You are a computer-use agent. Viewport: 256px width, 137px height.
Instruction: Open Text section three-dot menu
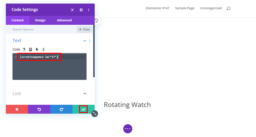[x=90, y=41]
